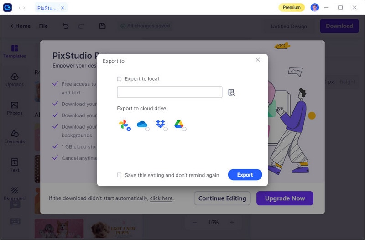The height and width of the screenshot is (240, 365).
Task: Navigate back with the left arrow
Action: point(19,8)
